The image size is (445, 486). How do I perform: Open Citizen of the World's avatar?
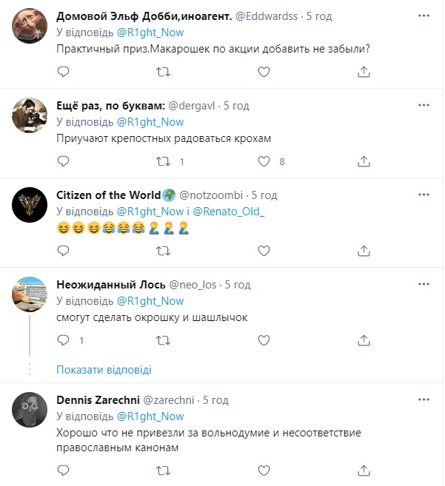(30, 204)
